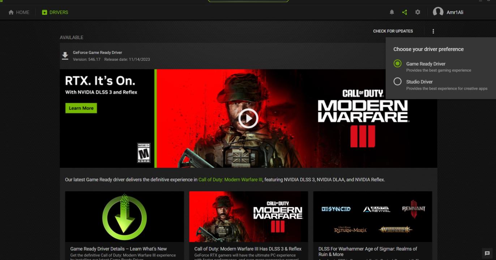Screen dimensions: 496x260
Task: Open the notifications bell icon
Action: (x=392, y=12)
